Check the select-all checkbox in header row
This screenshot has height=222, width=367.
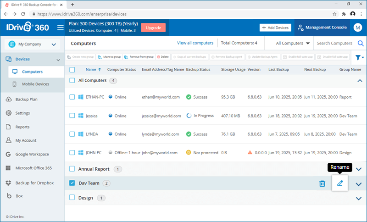click(72, 70)
